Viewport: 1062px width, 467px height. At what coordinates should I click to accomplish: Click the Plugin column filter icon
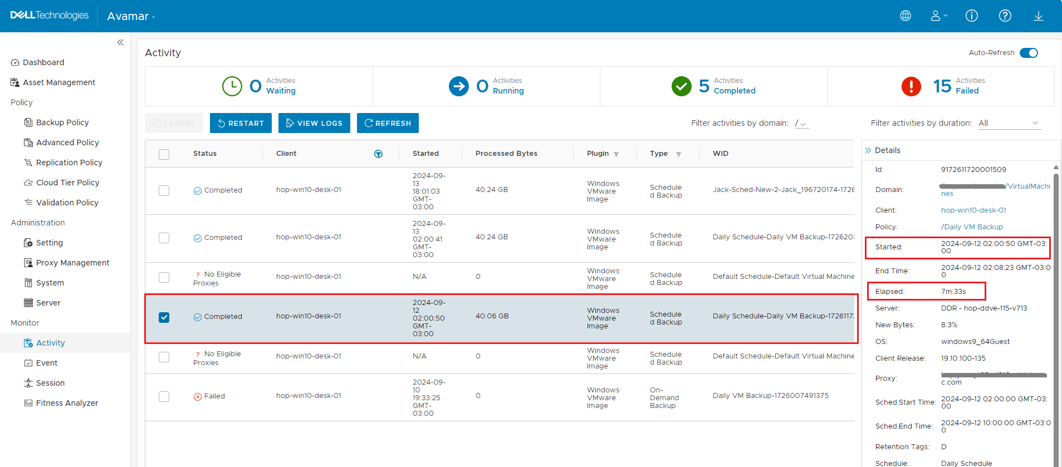tap(616, 154)
